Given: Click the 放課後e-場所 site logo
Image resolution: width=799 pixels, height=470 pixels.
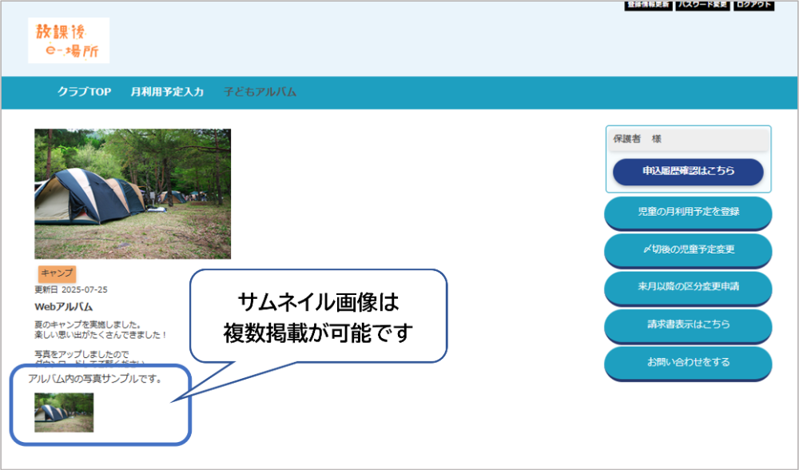Looking at the screenshot, I should point(69,41).
